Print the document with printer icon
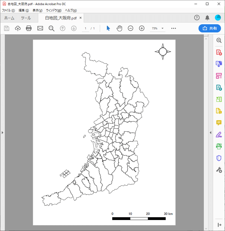 29,28
